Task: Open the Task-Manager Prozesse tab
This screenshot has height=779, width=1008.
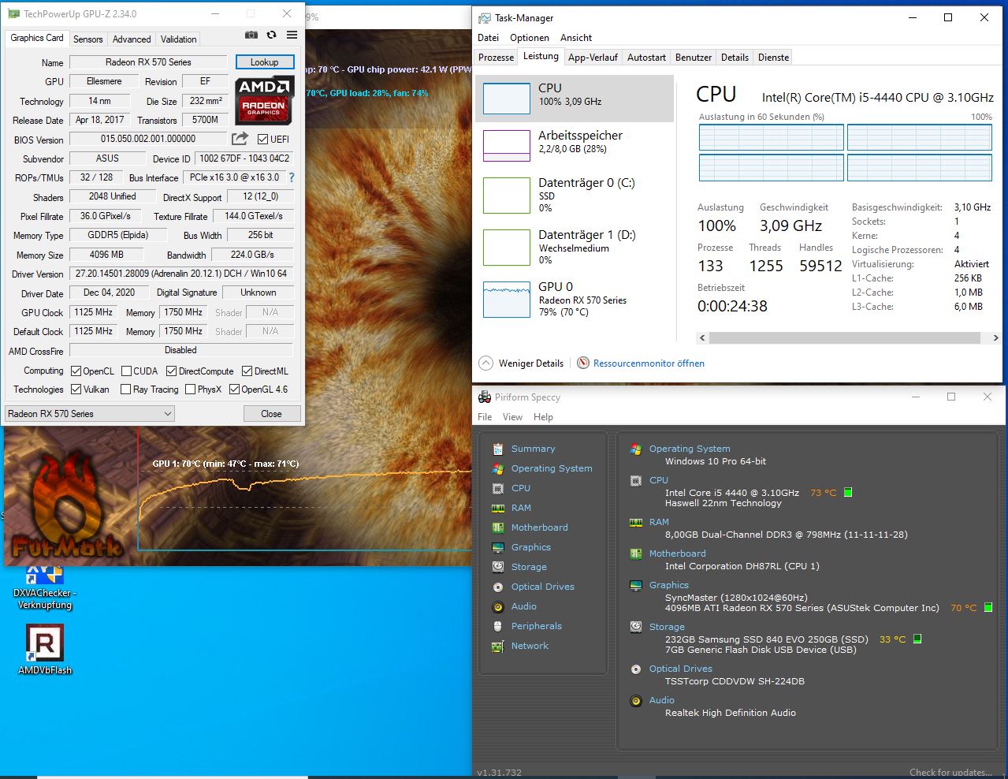Action: pyautogui.click(x=496, y=58)
